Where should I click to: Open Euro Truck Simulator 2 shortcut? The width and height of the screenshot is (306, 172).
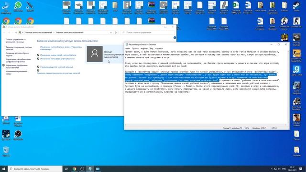point(296,104)
